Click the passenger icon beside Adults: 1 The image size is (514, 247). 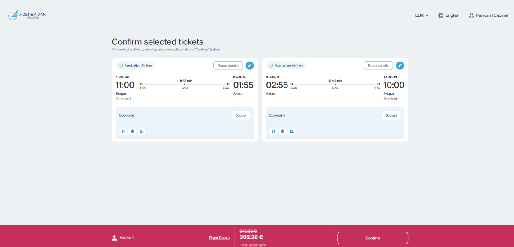pos(114,238)
